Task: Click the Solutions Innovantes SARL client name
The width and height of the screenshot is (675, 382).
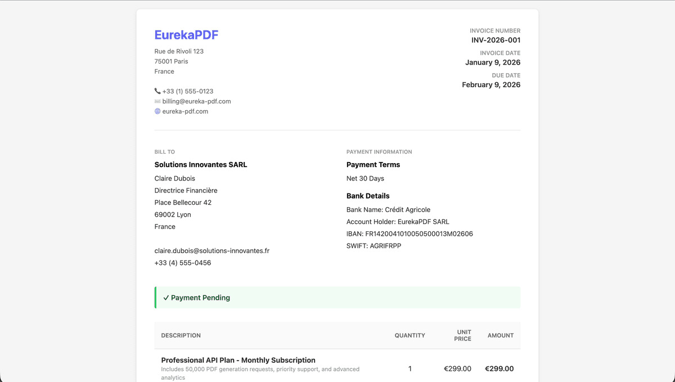Action: pos(201,165)
